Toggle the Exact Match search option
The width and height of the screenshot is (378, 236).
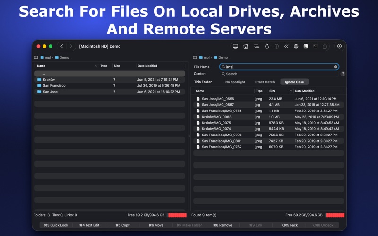tap(265, 82)
